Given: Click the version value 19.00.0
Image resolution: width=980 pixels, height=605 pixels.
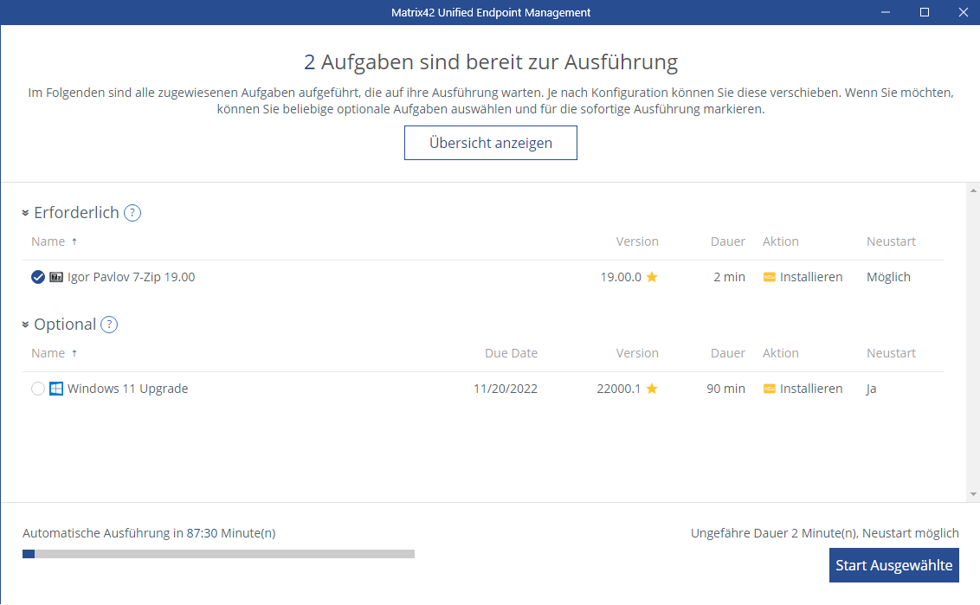Looking at the screenshot, I should (621, 277).
